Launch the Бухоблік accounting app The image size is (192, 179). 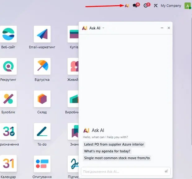8,99
